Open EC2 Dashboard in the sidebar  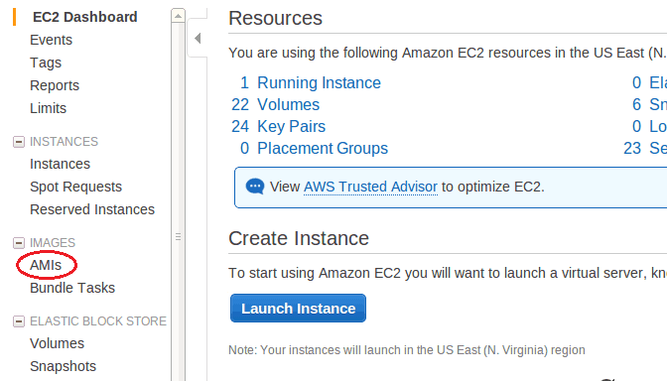point(85,17)
